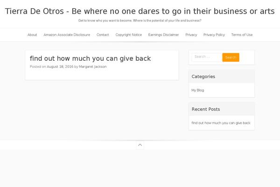Open the My Blog category

pos(198,90)
